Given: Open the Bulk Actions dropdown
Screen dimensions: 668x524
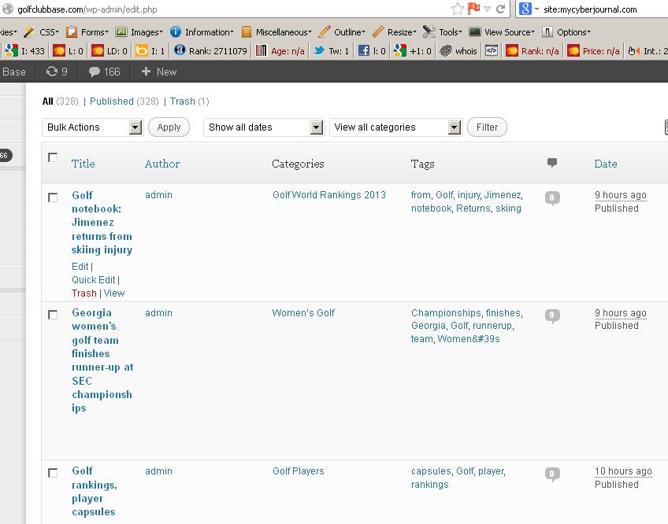Looking at the screenshot, I should click(x=91, y=127).
